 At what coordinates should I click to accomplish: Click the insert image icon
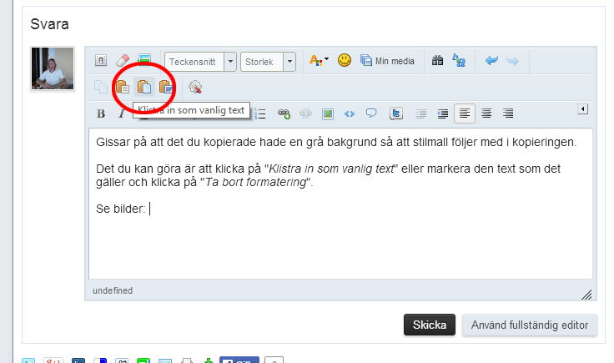(x=328, y=113)
